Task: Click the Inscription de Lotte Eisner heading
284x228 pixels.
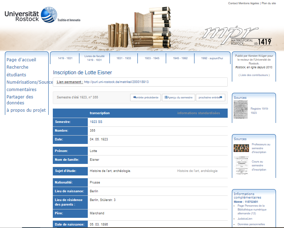Action: (x=83, y=72)
